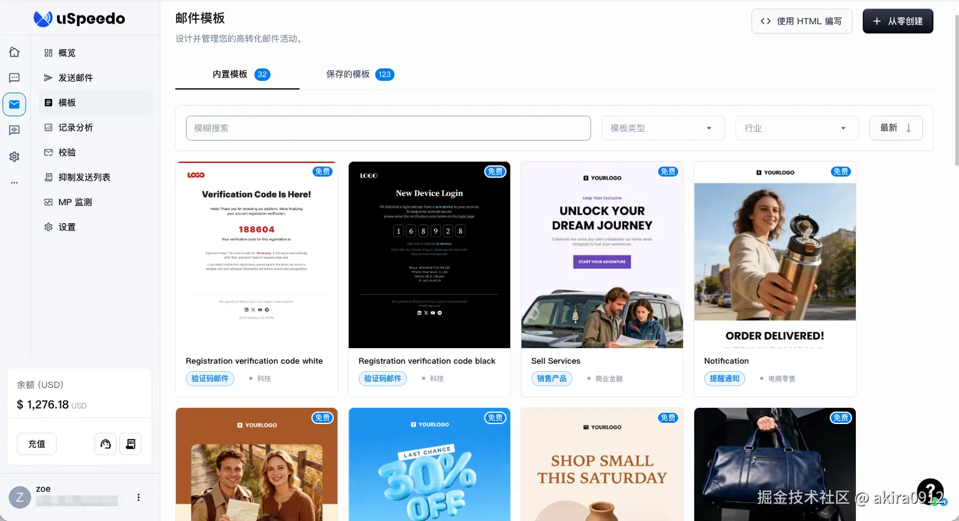Select 模板 in the sidebar

click(96, 103)
